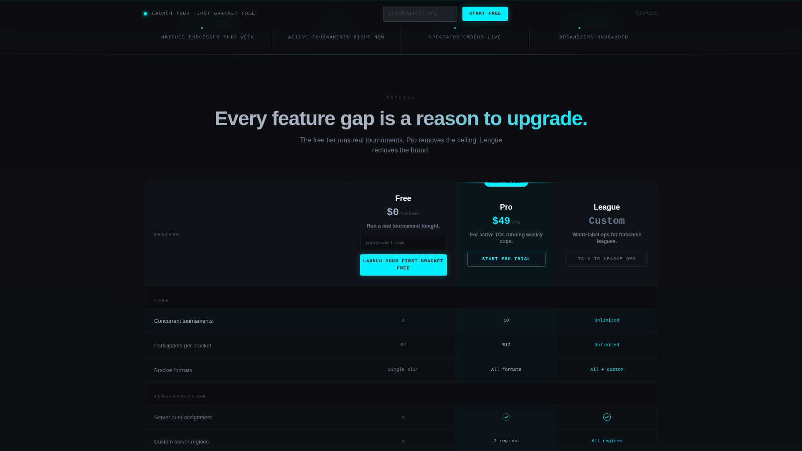
Task: Click the Custom server regions row label
Action: pos(181,442)
